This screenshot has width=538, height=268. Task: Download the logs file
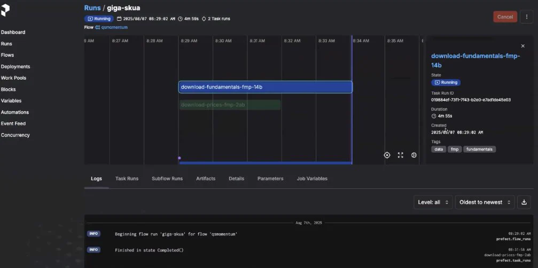click(524, 202)
